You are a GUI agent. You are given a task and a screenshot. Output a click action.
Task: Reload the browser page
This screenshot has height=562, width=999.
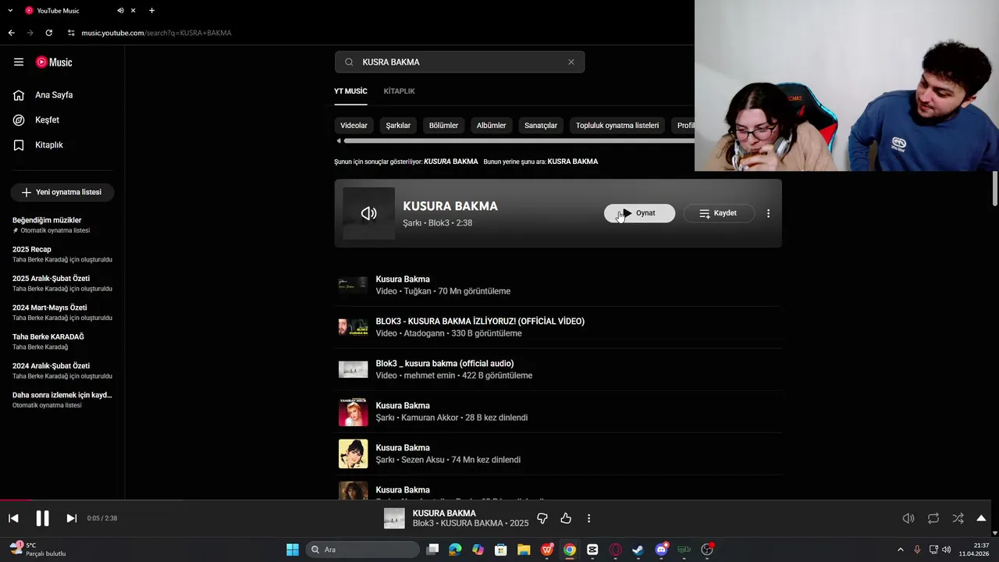pos(48,33)
